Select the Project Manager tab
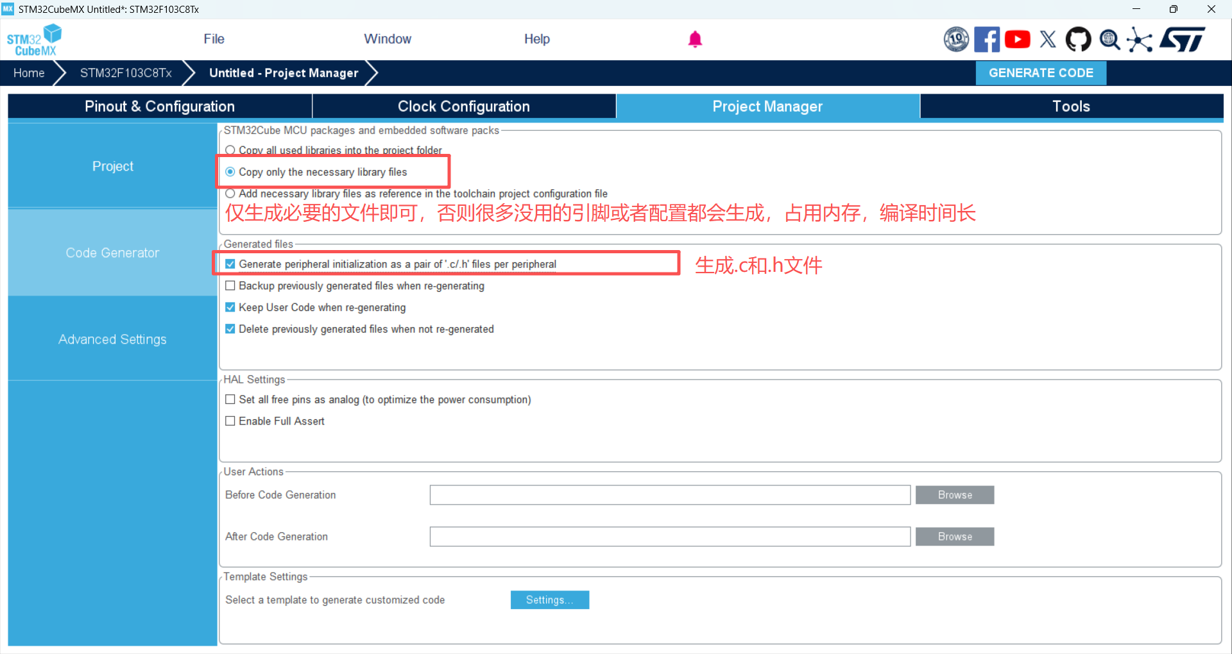 (x=767, y=106)
